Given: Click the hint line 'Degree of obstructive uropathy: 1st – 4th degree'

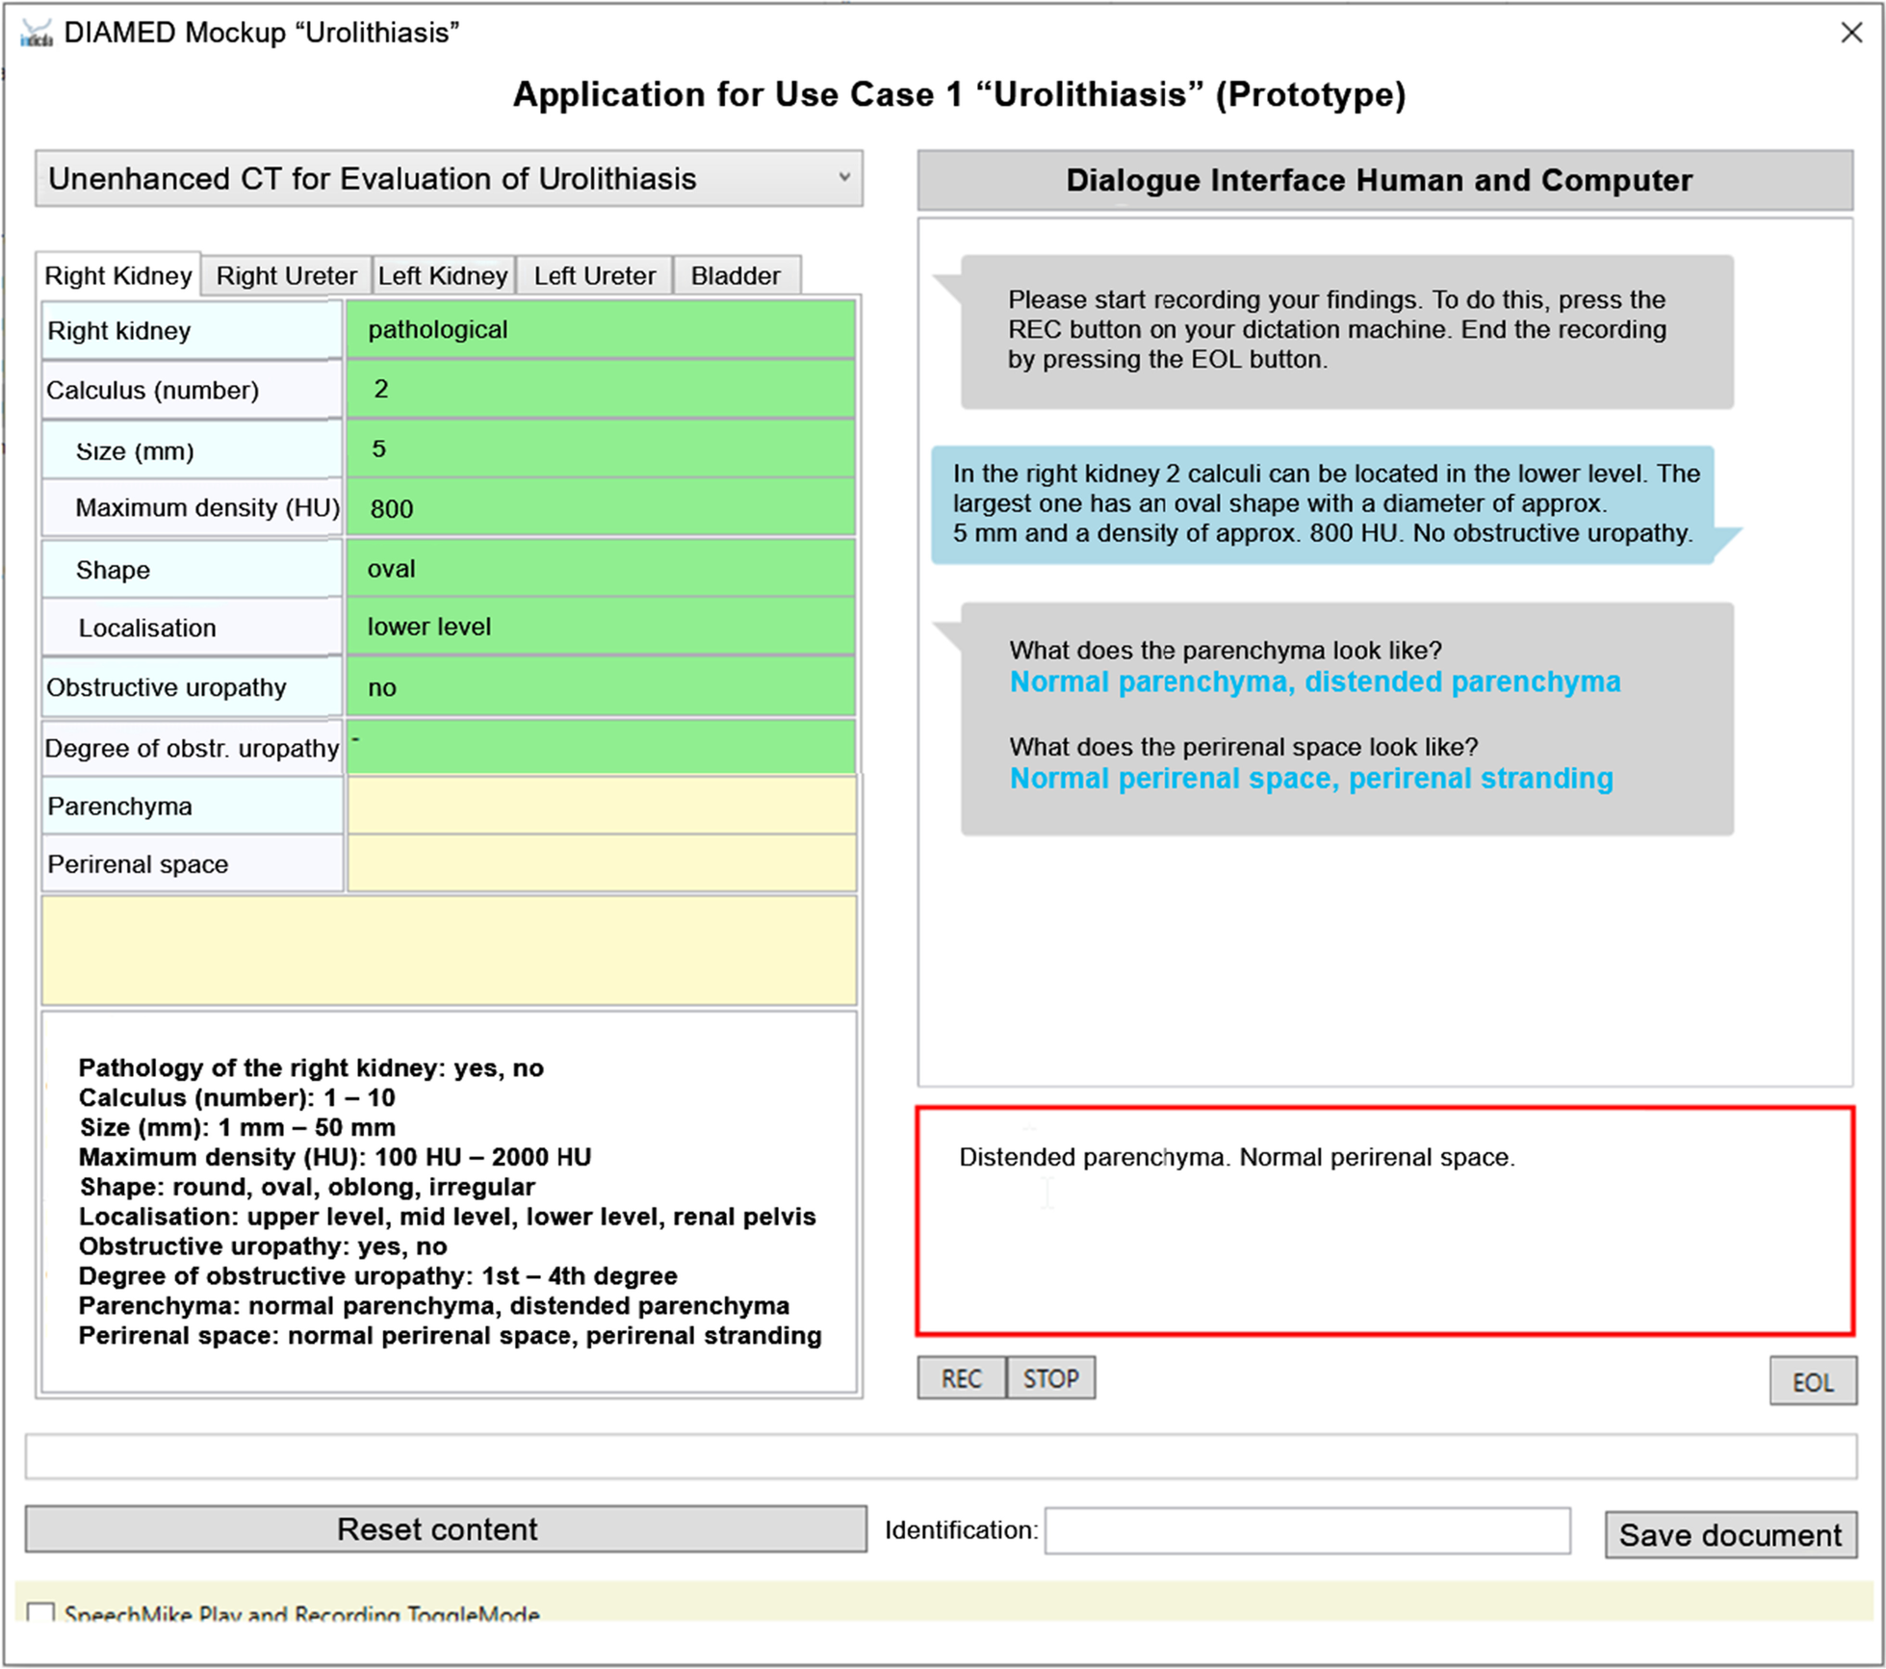Looking at the screenshot, I should 378,1276.
